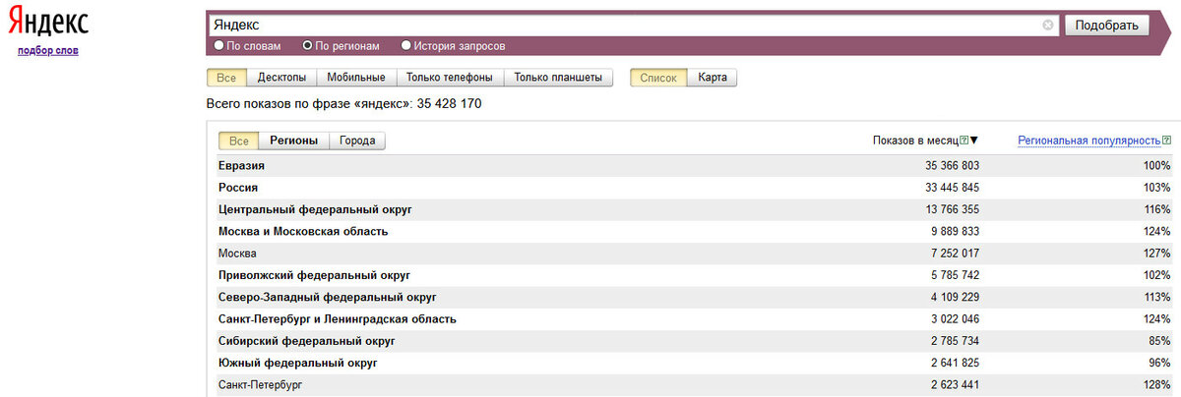Click Центральный федеральный округ row
1181x397 pixels.
click(x=314, y=209)
